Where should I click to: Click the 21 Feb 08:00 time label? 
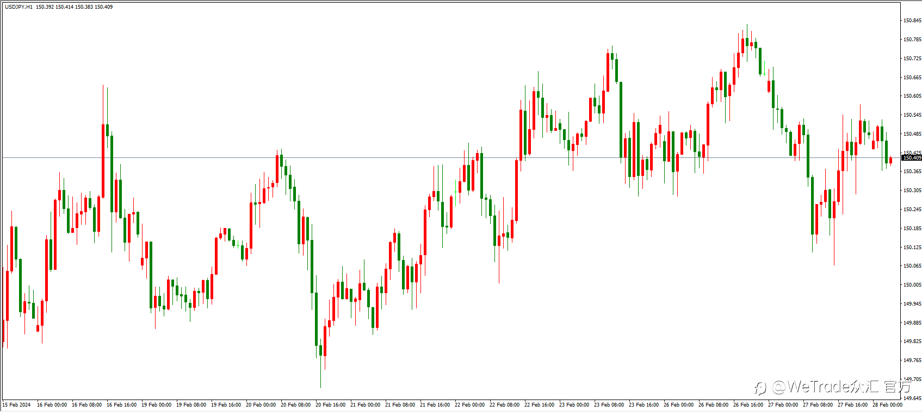(400, 405)
